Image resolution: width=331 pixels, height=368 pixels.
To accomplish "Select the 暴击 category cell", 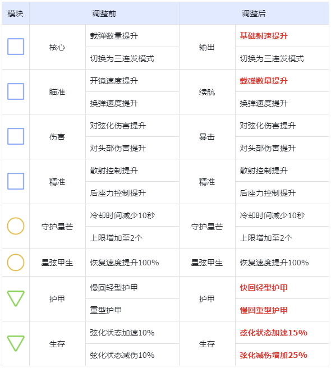I will [207, 136].
